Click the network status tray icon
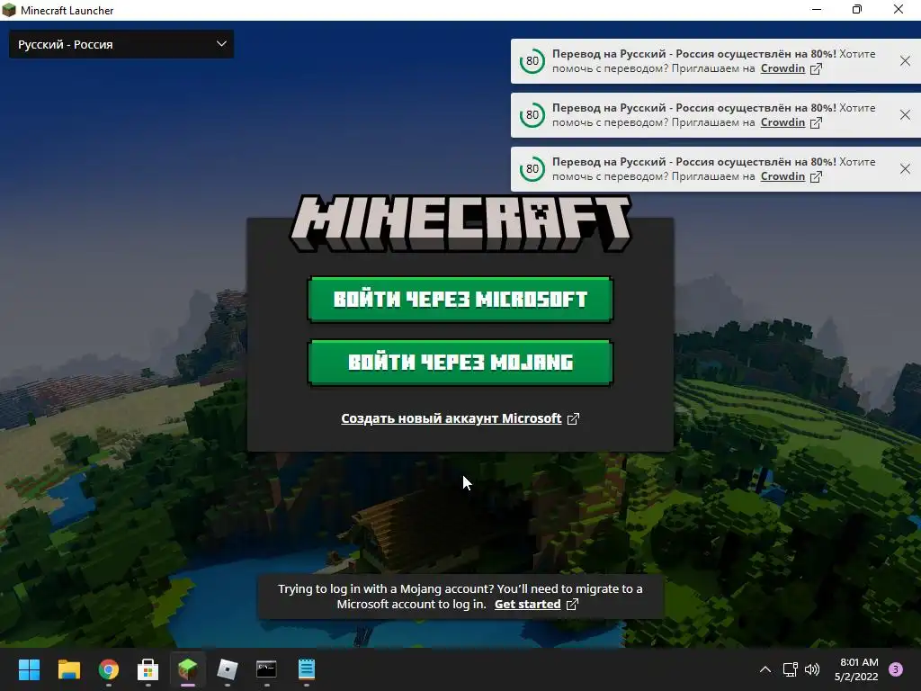Viewport: 921px width, 691px height. point(790,669)
